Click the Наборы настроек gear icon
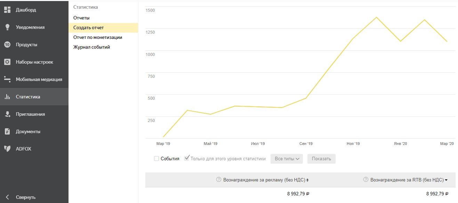This screenshot has width=458, height=203. [7, 62]
